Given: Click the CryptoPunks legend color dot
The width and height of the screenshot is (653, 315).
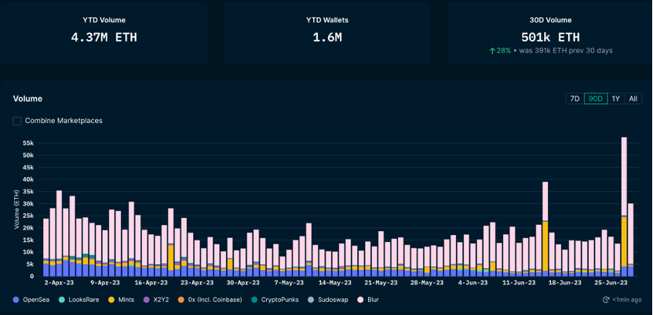Looking at the screenshot, I should point(255,299).
